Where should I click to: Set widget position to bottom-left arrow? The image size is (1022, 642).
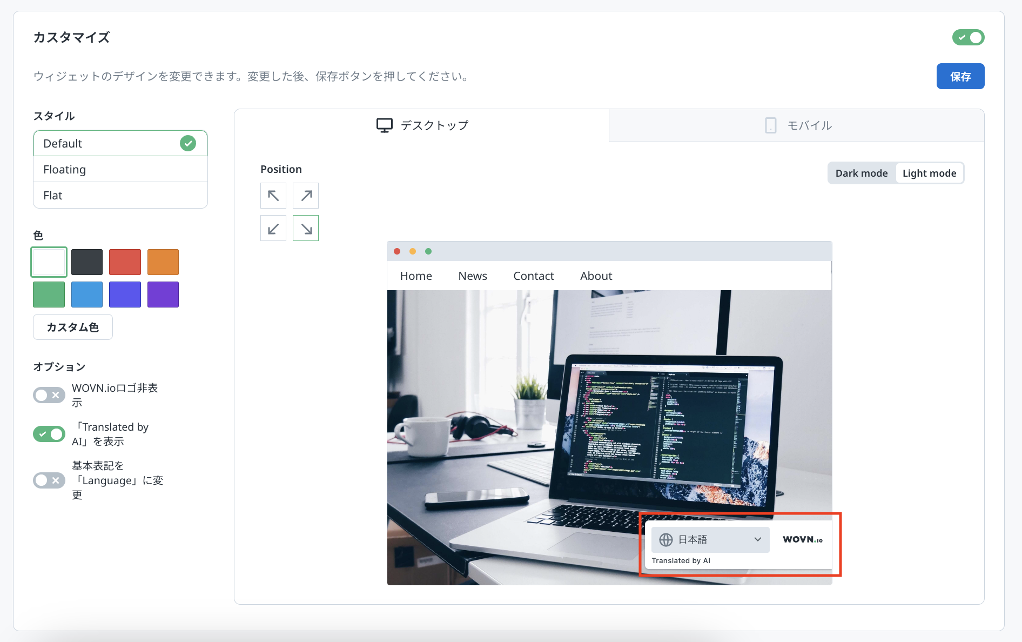273,229
